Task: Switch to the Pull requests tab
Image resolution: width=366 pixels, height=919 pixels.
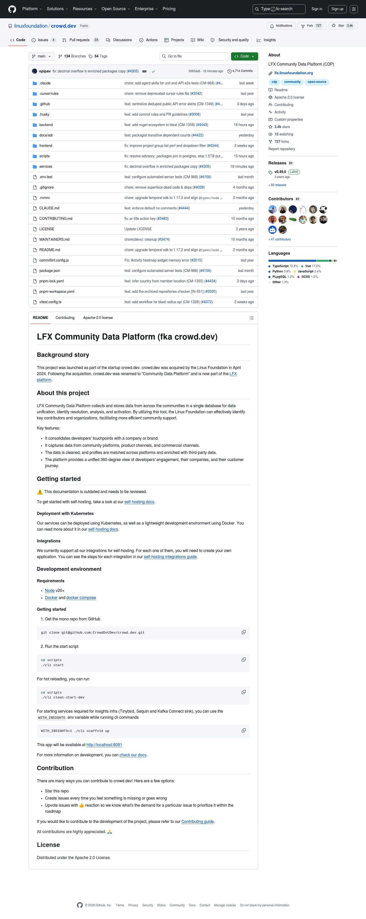Action: point(81,40)
